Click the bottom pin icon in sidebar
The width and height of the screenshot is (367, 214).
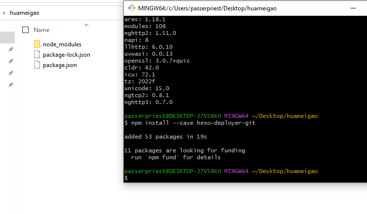pyautogui.click(x=10, y=85)
